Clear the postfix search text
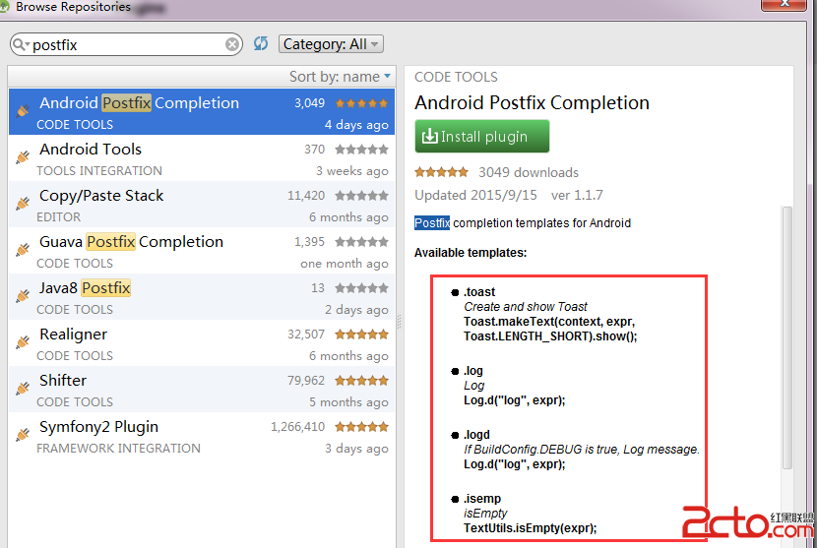 pyautogui.click(x=232, y=45)
